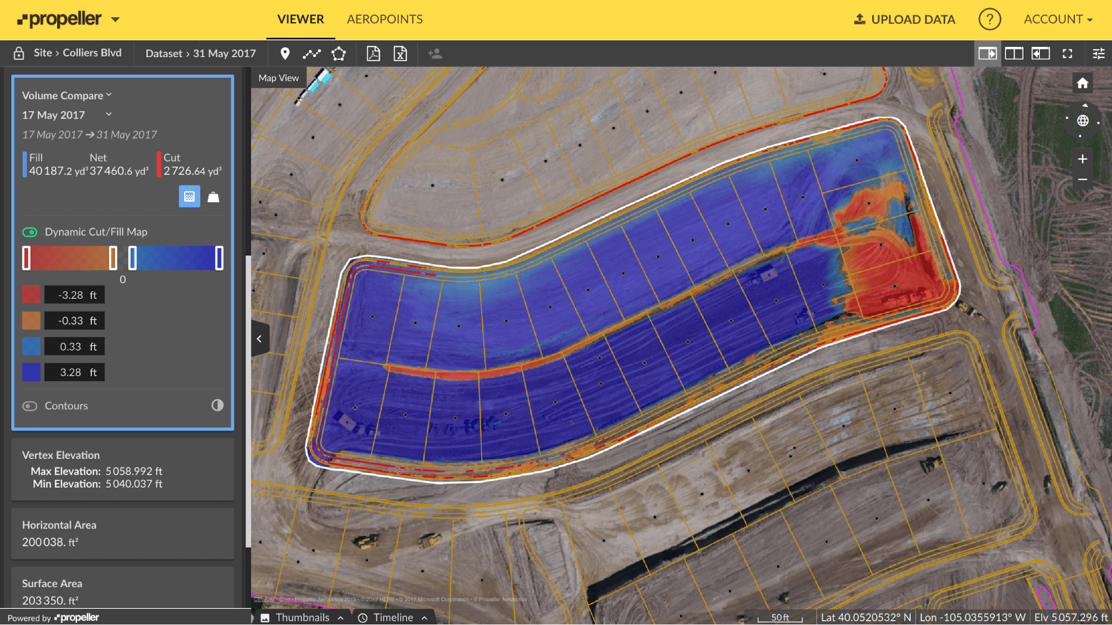Toggle the Dynamic Cut/Fill Map
The height and width of the screenshot is (625, 1112).
[31, 232]
